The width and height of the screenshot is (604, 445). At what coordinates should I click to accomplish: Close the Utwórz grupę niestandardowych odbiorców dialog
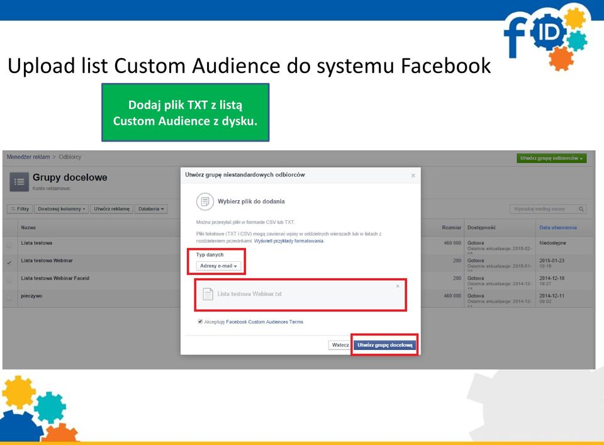tap(413, 176)
